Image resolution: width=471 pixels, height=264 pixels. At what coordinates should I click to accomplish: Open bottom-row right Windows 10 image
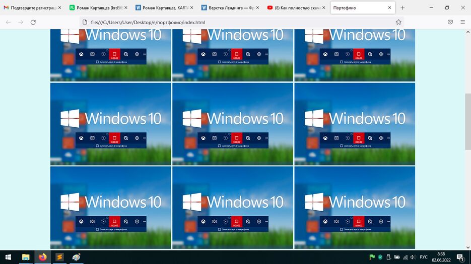click(355, 208)
